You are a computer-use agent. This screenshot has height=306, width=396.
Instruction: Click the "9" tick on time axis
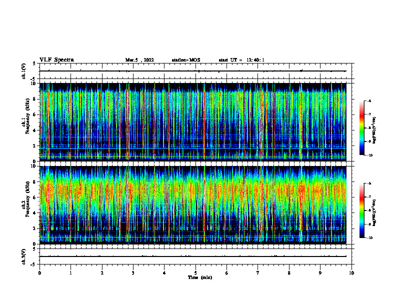click(x=320, y=273)
